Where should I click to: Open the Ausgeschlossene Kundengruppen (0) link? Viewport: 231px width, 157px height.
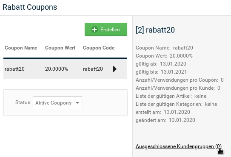pyautogui.click(x=179, y=146)
